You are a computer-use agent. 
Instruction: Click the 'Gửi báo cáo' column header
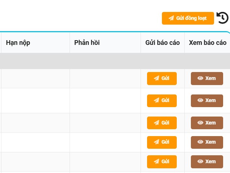[163, 43]
